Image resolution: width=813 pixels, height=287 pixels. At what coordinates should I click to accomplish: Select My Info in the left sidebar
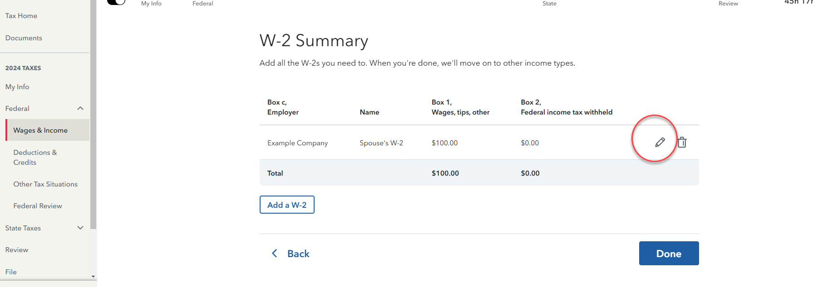[17, 87]
